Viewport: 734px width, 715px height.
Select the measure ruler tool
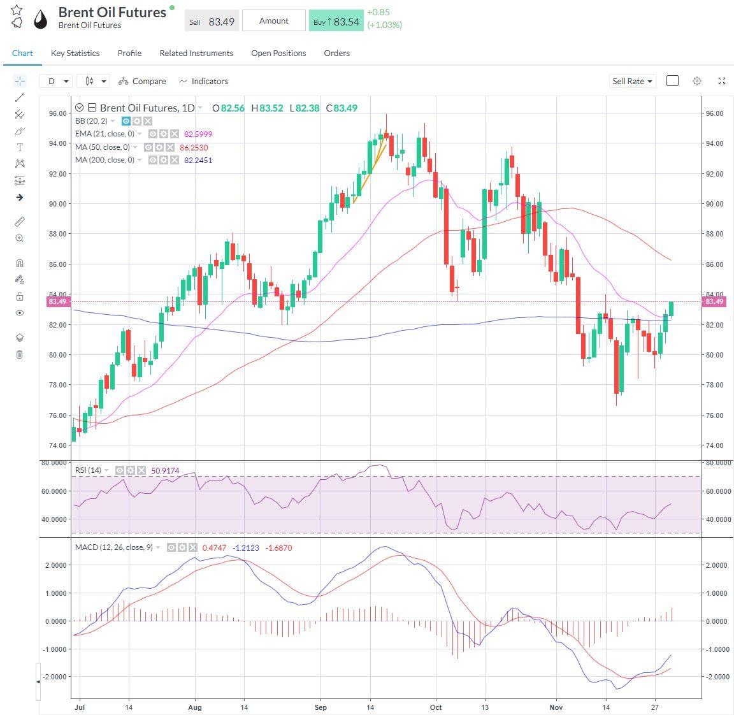click(20, 221)
